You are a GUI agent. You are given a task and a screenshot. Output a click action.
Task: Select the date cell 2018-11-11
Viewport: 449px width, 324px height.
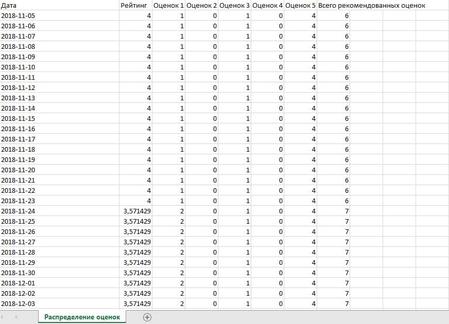(60, 78)
